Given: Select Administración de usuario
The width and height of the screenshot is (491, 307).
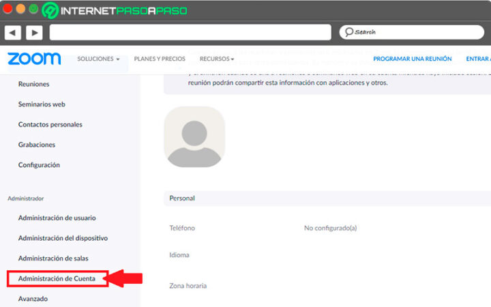Looking at the screenshot, I should [x=57, y=218].
